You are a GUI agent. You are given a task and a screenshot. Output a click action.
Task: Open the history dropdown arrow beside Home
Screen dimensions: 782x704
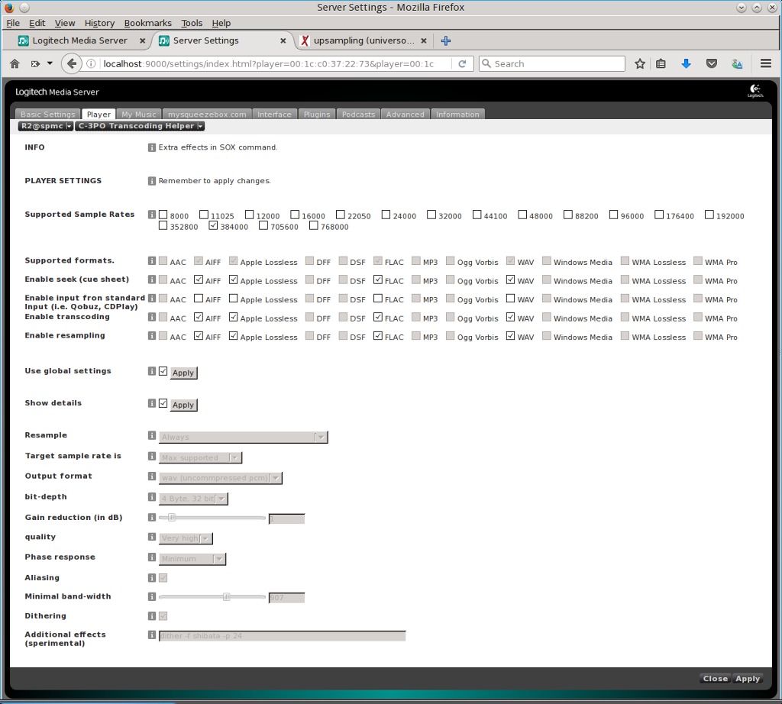pos(50,63)
